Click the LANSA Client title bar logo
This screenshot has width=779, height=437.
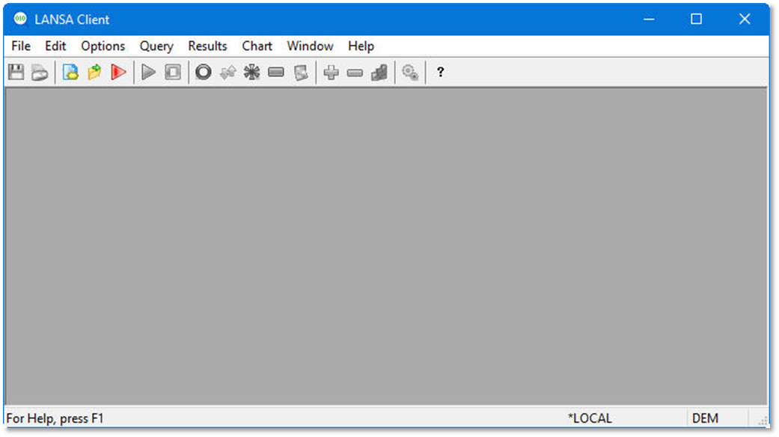click(20, 19)
